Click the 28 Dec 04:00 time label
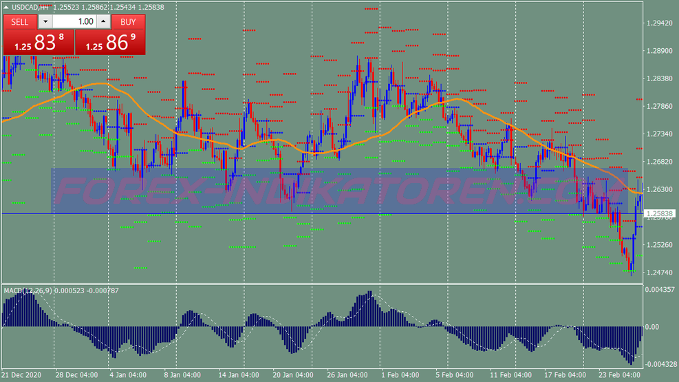The height and width of the screenshot is (382, 679). (76, 374)
